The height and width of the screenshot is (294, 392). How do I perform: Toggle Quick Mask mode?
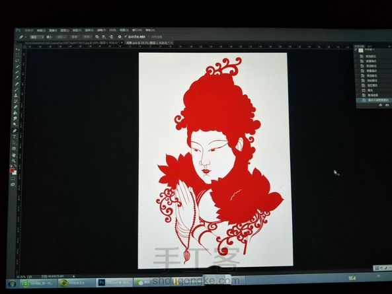13,178
